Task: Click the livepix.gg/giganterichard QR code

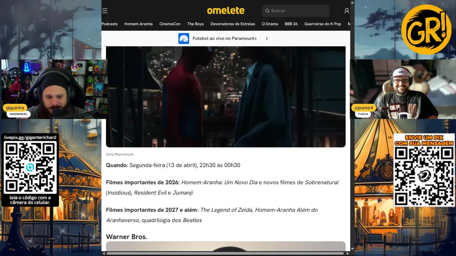Action: coord(30,167)
